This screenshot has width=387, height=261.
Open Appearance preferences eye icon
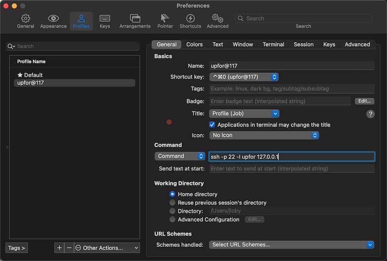[x=53, y=18]
